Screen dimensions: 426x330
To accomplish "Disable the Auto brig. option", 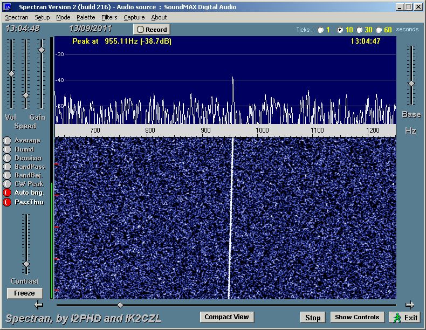I will 7,192.
